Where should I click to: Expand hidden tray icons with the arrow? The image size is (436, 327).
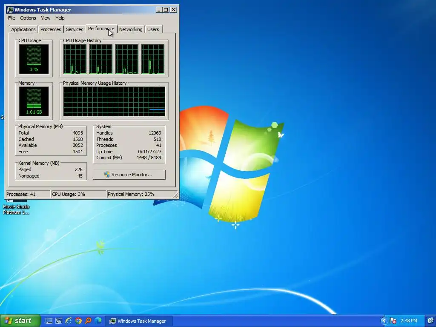coord(384,321)
